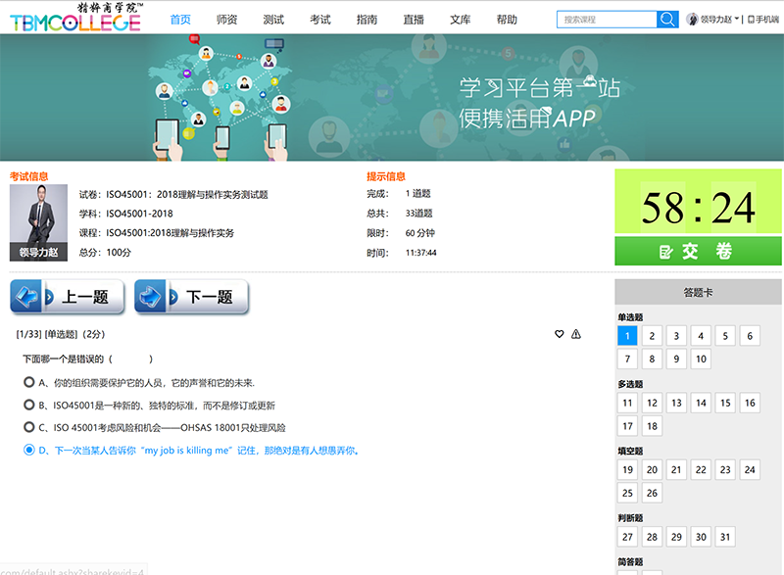
Task: Submit the exam with 交卷 button
Action: tap(698, 251)
